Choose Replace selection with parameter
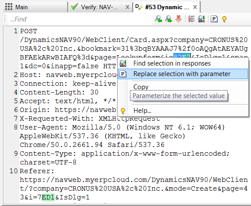Image resolution: width=251 pixels, height=206 pixels. [x=183, y=74]
